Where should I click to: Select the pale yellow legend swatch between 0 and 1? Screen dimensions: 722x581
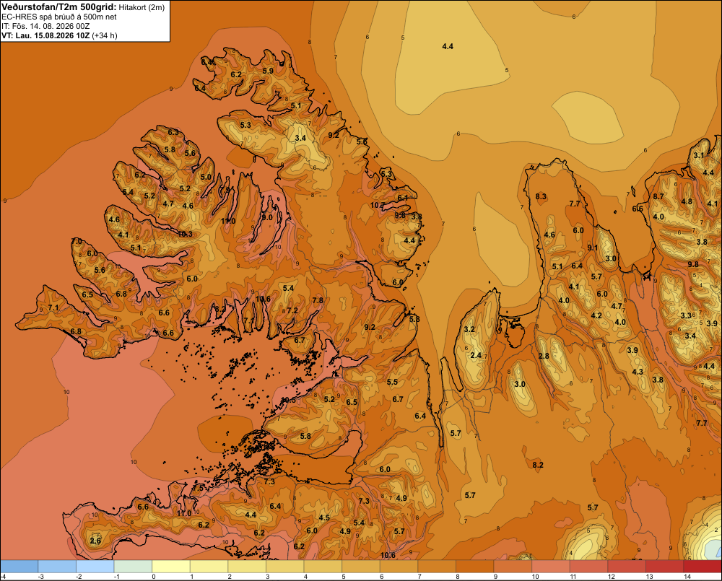pos(171,567)
